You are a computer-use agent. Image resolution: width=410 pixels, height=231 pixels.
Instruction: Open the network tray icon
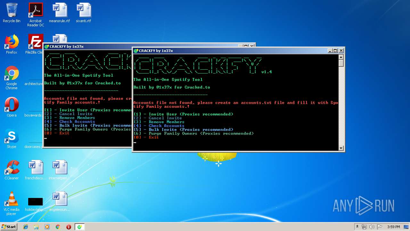point(364,227)
